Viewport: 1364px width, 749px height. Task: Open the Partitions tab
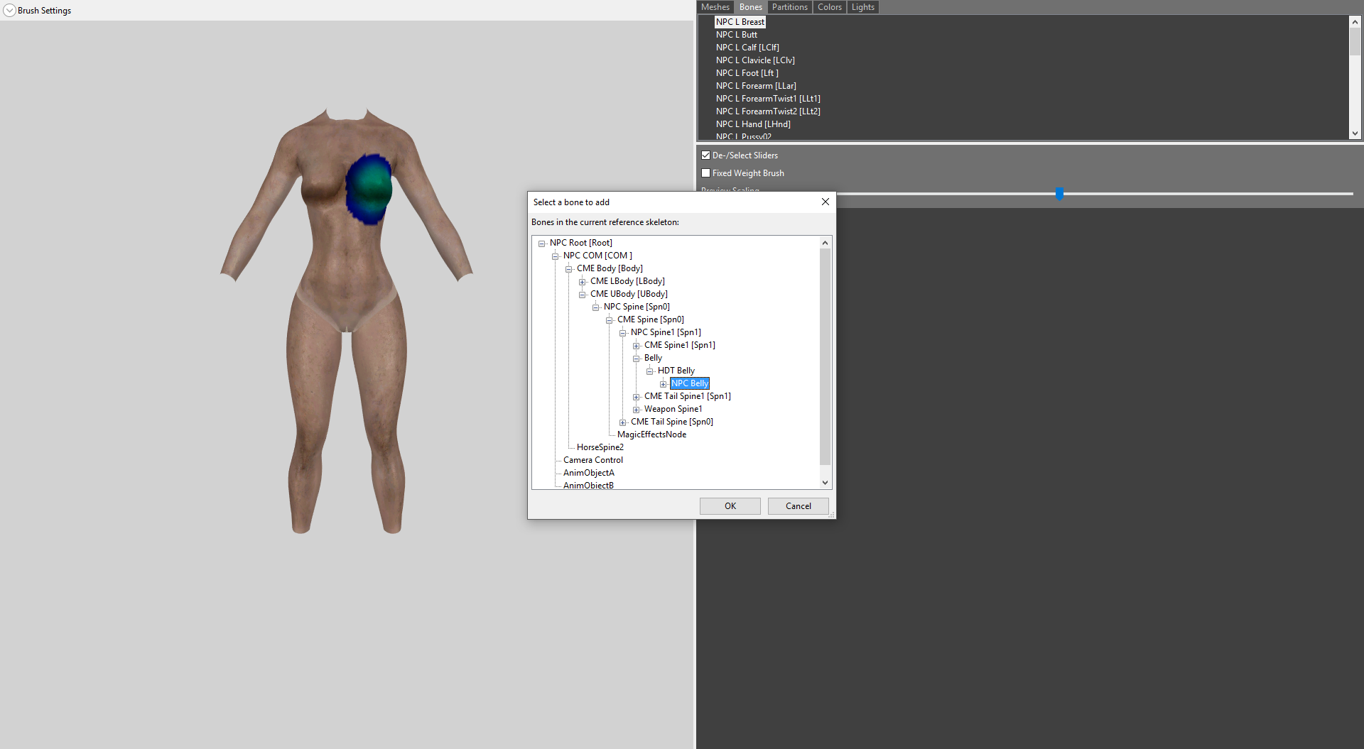point(789,7)
